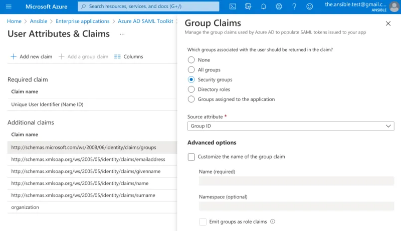The height and width of the screenshot is (231, 401).
Task: Go to Enterprise applications breadcrumb
Action: click(x=82, y=21)
